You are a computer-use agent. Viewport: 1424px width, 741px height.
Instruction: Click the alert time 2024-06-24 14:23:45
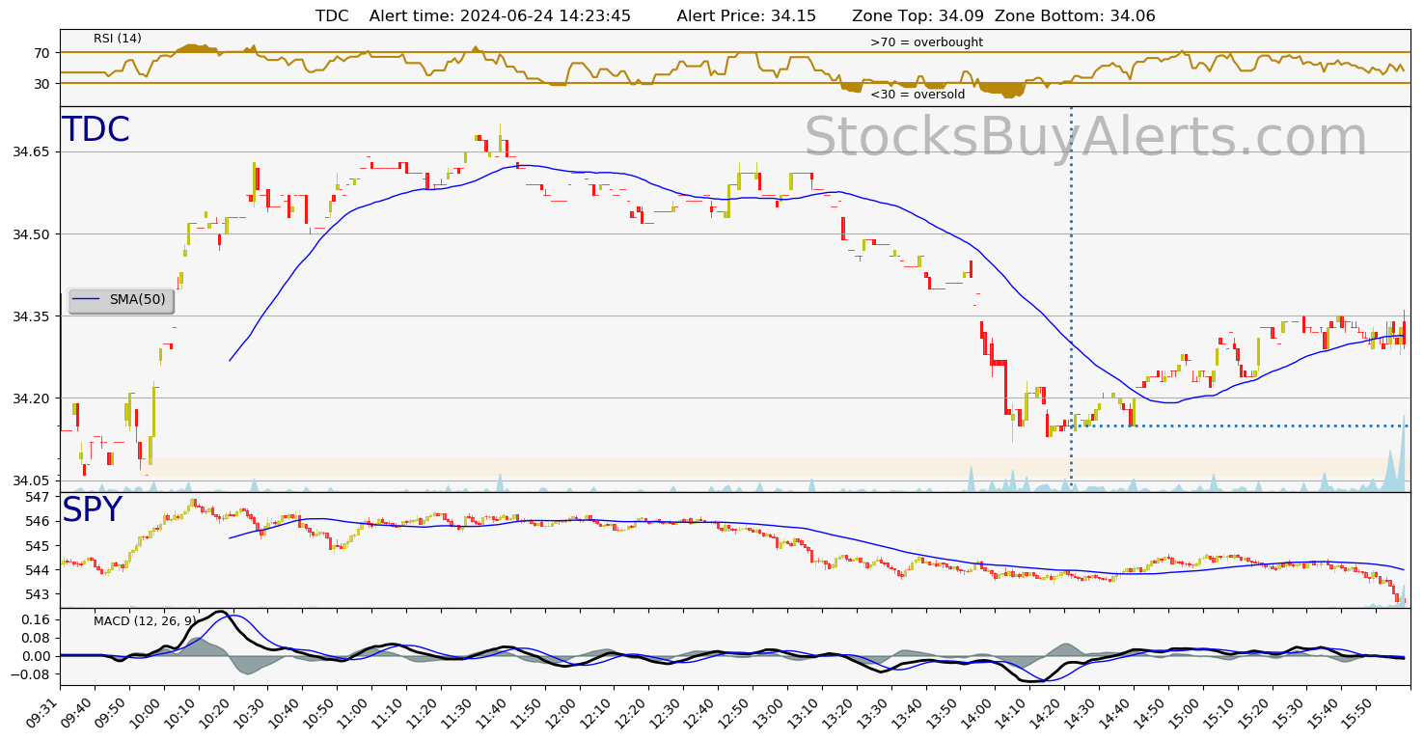(x=500, y=16)
